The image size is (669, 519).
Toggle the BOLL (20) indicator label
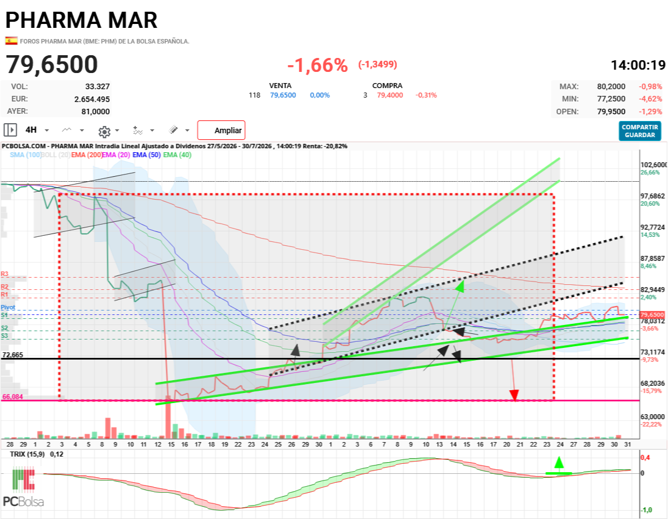point(56,155)
